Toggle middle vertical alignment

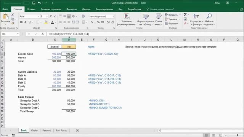pos(64,16)
